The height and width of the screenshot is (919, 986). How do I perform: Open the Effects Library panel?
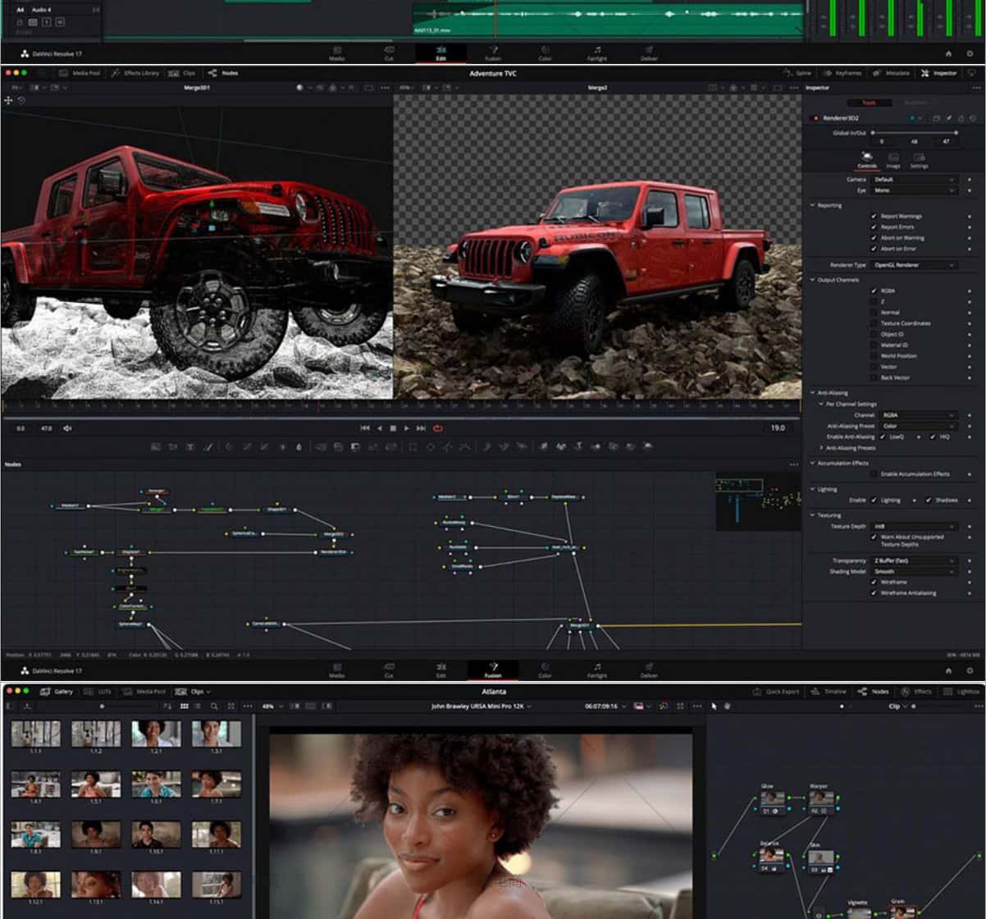point(135,73)
